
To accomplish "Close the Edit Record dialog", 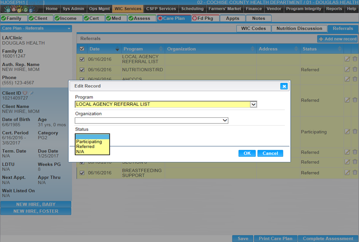I will [283, 86].
